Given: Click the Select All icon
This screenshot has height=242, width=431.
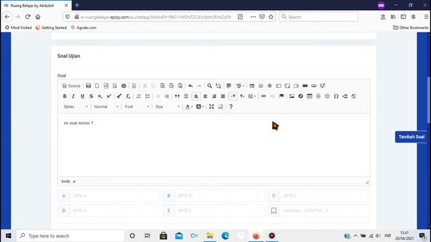Looking at the screenshot, I should click(228, 86).
